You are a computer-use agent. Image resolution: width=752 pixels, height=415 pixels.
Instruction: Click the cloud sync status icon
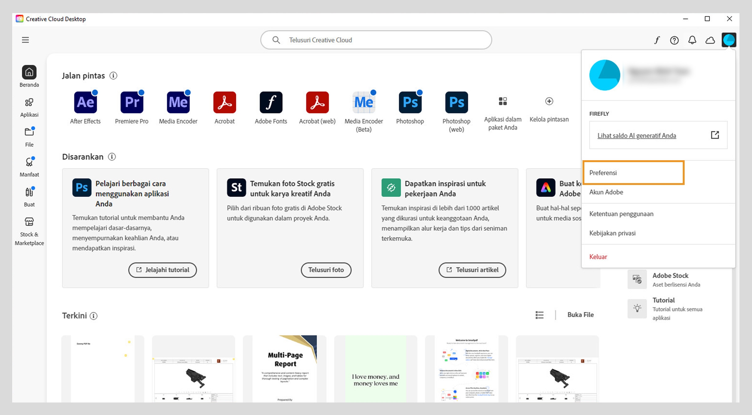[710, 40]
